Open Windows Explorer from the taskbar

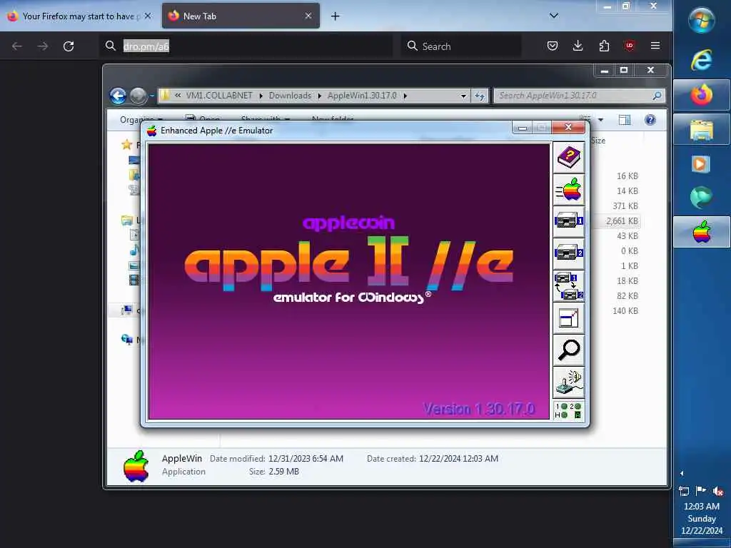[x=702, y=130]
